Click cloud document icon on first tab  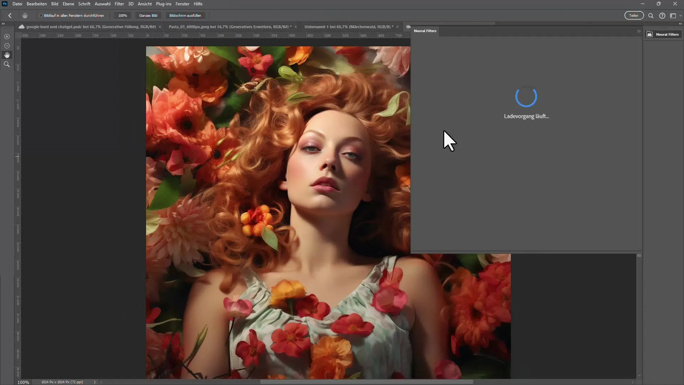(22, 27)
